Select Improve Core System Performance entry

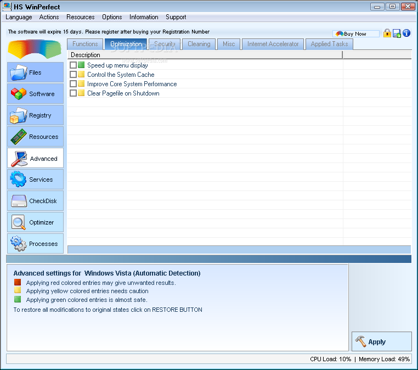(132, 84)
